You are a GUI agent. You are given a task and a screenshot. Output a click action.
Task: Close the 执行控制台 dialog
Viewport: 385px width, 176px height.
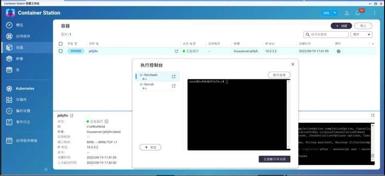(x=293, y=64)
